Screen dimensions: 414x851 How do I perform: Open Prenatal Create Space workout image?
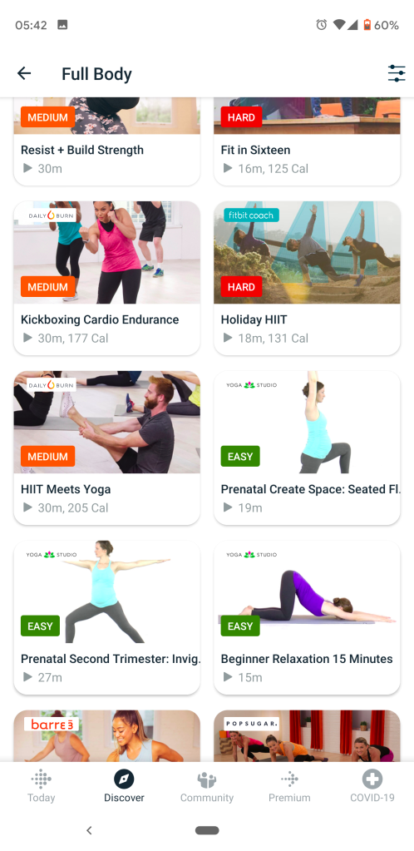pyautogui.click(x=307, y=423)
